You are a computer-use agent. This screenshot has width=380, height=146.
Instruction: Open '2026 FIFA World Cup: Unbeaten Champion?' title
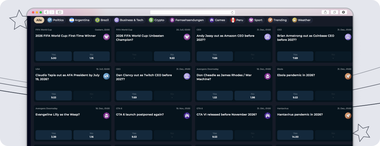[140, 38]
